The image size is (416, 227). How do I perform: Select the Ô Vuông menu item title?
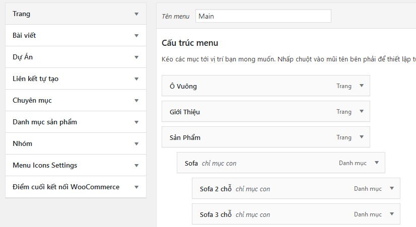coord(183,86)
